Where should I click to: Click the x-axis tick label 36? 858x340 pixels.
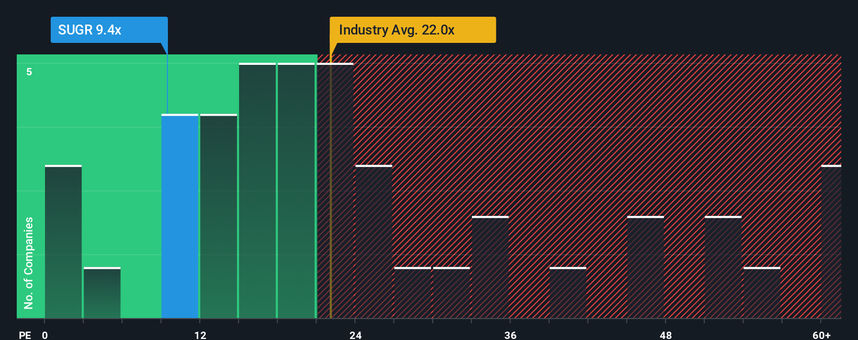[x=511, y=335]
